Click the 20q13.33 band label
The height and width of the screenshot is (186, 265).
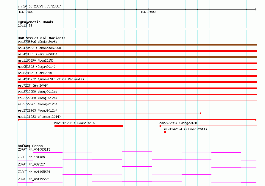pos(25,26)
